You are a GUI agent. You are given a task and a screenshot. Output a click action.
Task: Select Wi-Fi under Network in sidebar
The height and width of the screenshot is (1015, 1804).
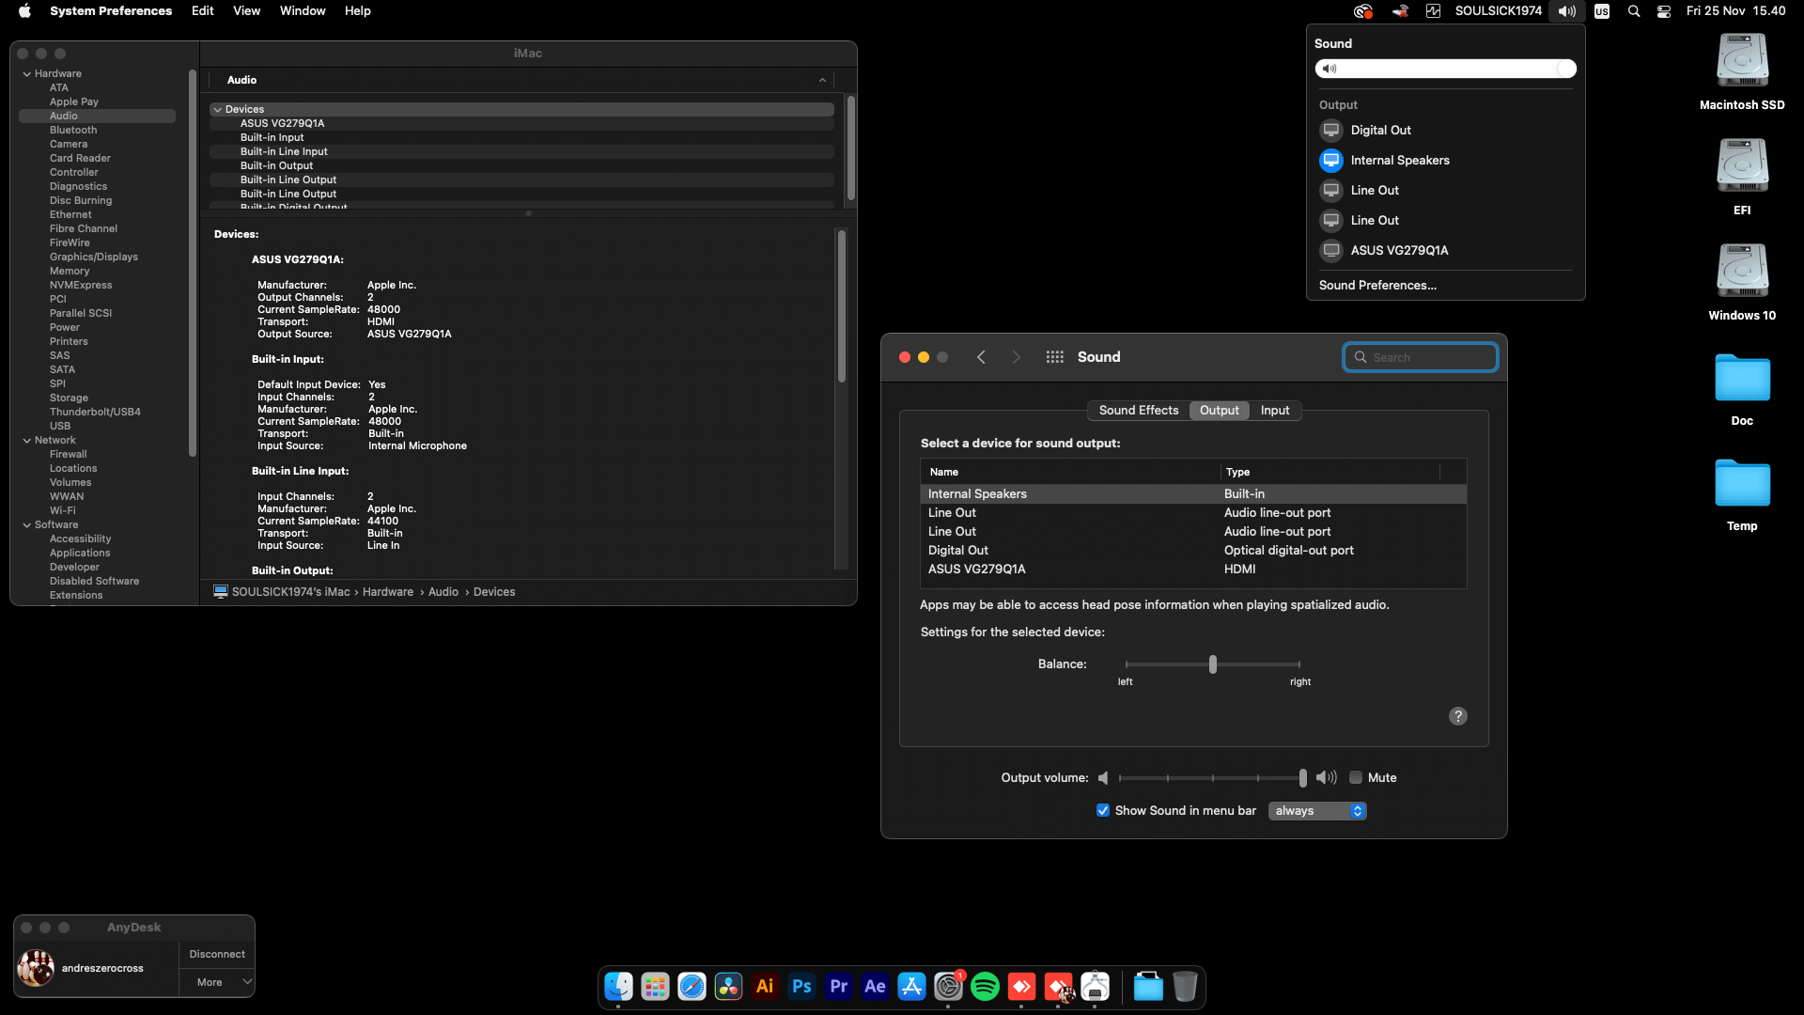[x=63, y=510]
